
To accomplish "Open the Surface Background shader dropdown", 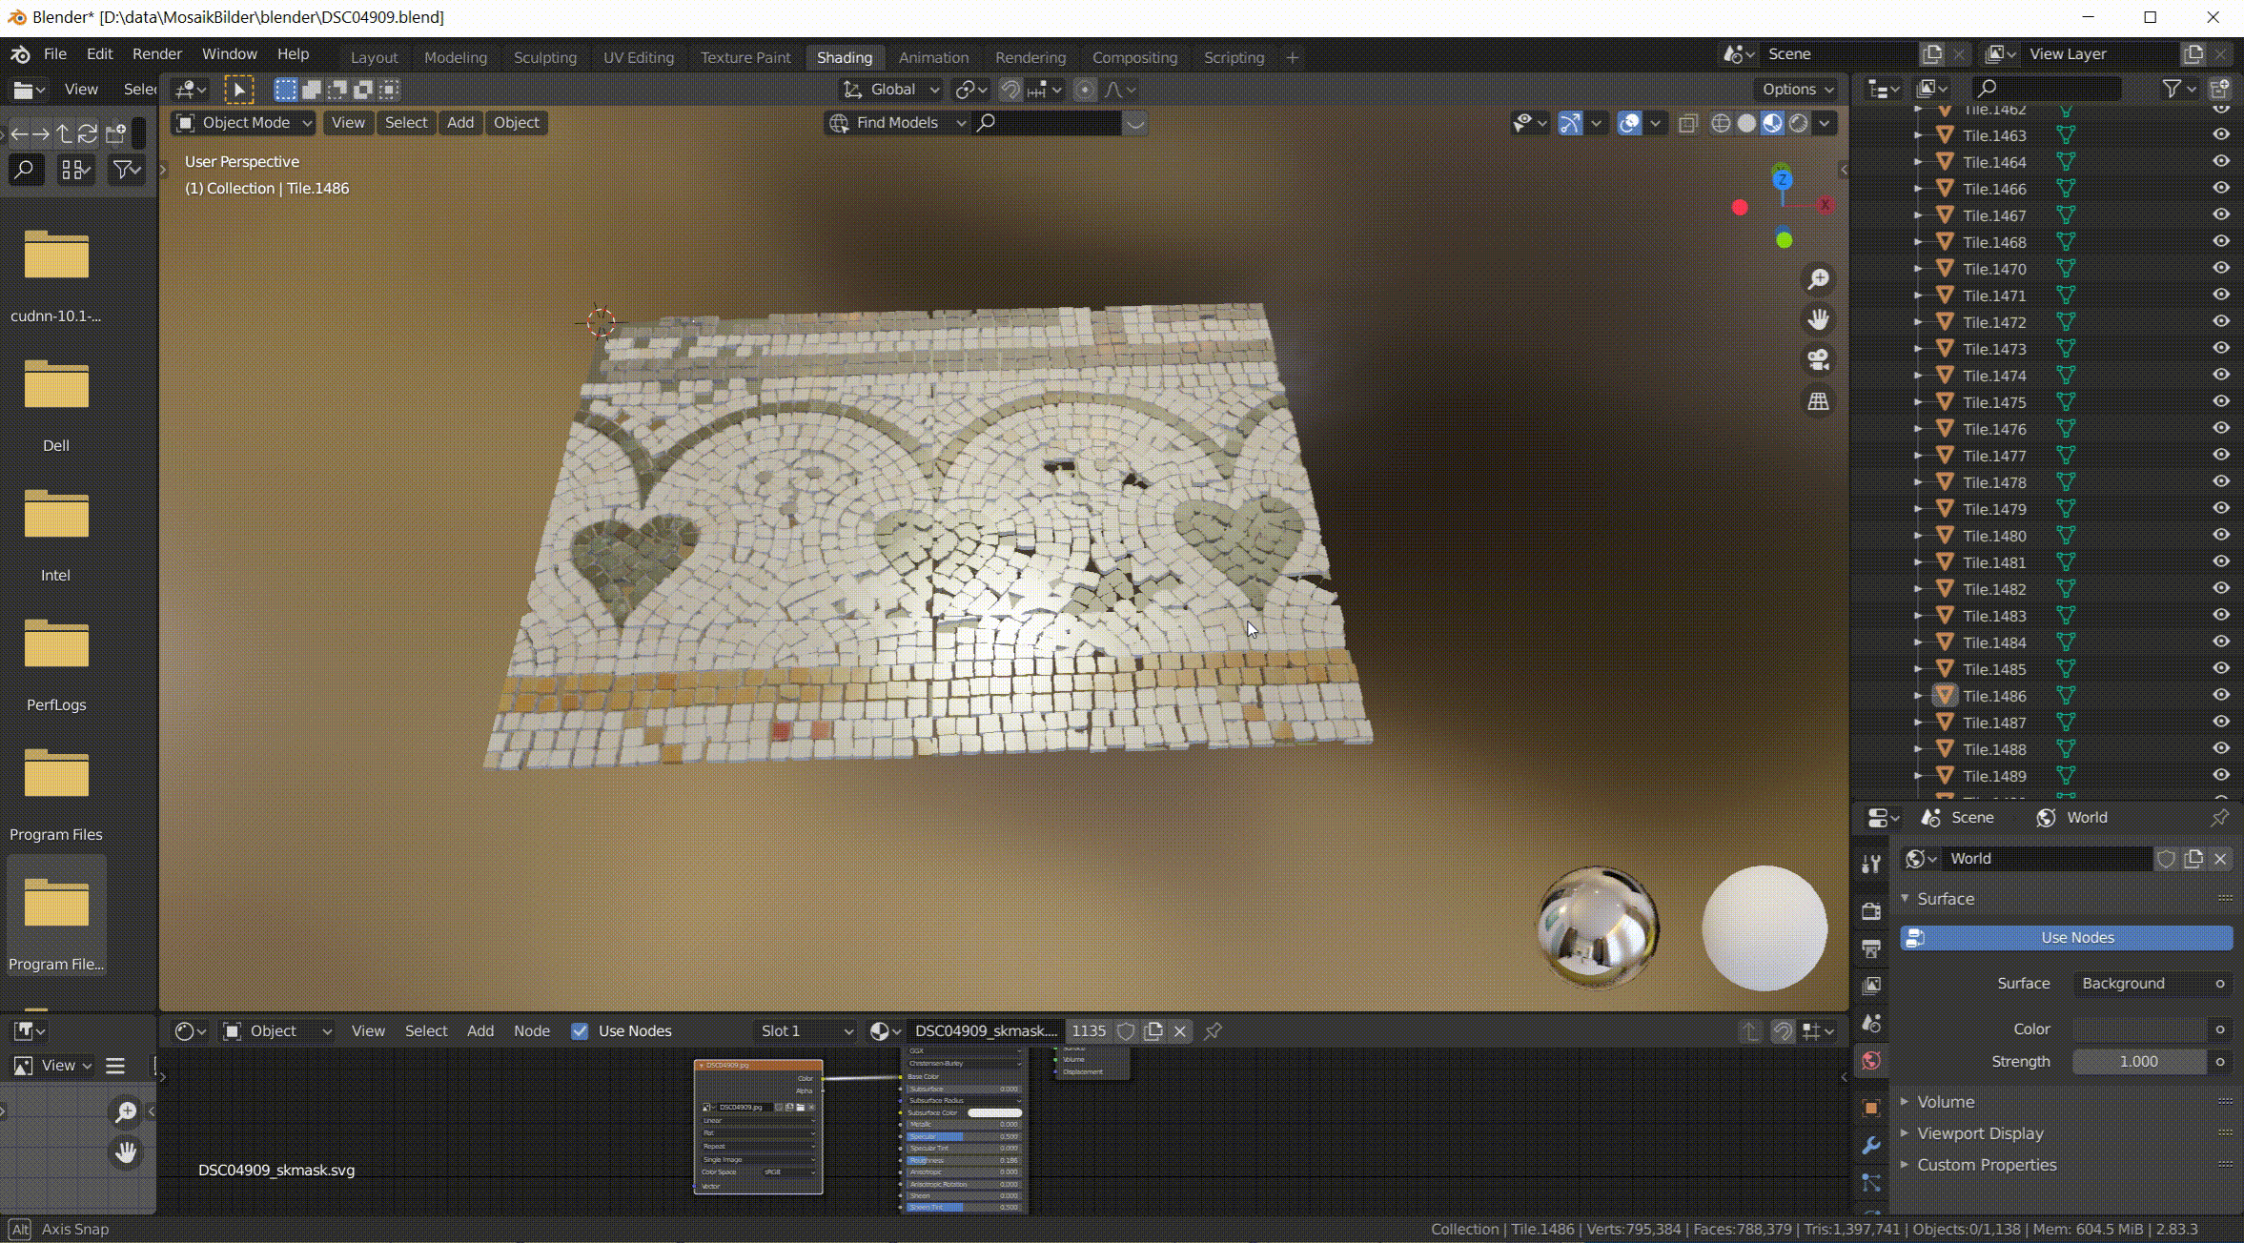I will pos(2142,983).
